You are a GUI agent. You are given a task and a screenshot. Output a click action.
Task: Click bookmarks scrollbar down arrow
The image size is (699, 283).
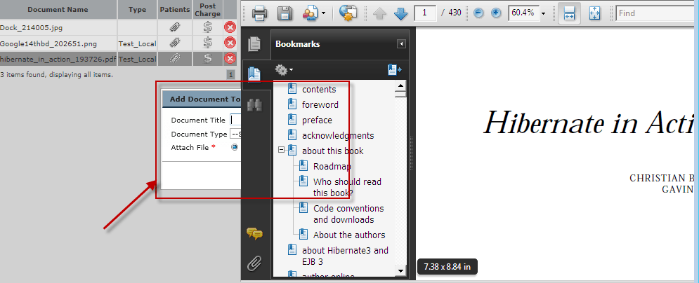pos(400,270)
